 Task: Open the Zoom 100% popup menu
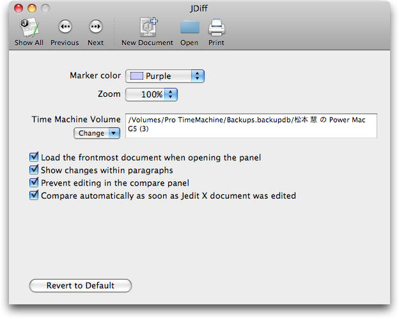tap(152, 94)
